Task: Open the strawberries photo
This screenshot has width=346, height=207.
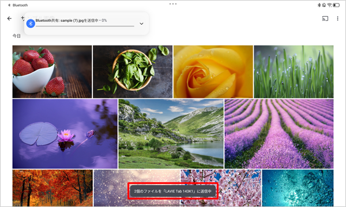Action: [x=52, y=72]
